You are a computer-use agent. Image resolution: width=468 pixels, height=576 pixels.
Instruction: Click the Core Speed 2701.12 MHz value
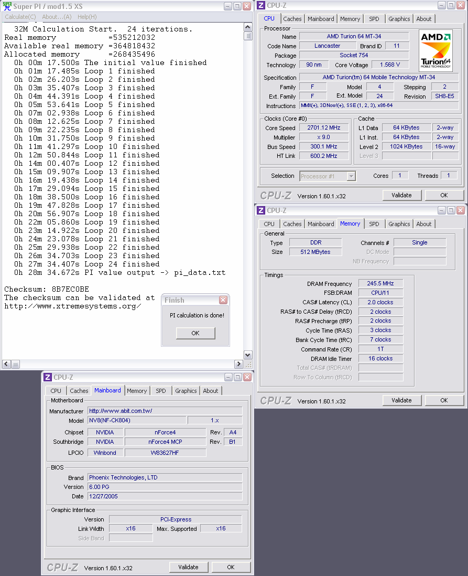coord(324,128)
